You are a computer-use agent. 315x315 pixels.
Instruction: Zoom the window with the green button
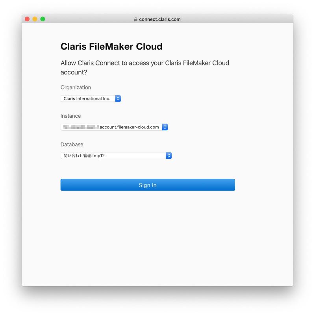click(43, 19)
